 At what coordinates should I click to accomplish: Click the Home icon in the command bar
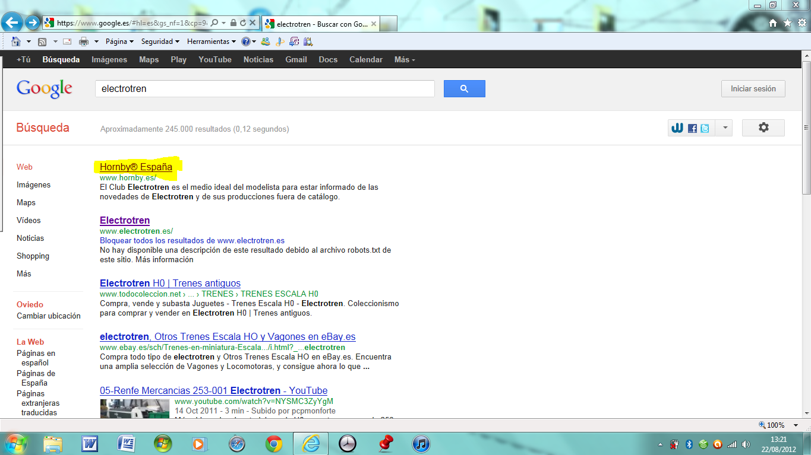(16, 42)
